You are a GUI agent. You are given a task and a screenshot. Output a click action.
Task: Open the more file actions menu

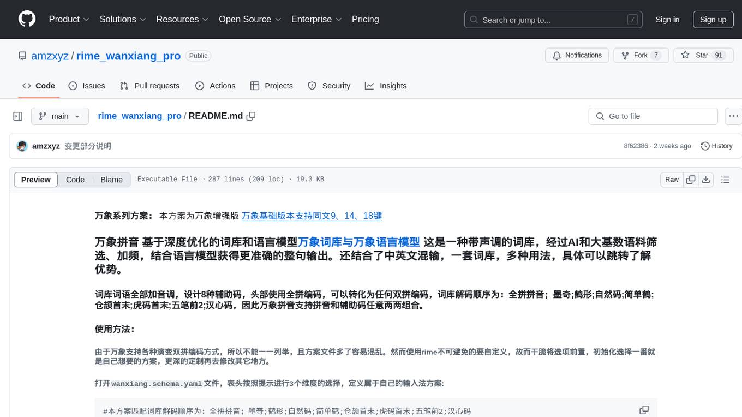tap(733, 116)
